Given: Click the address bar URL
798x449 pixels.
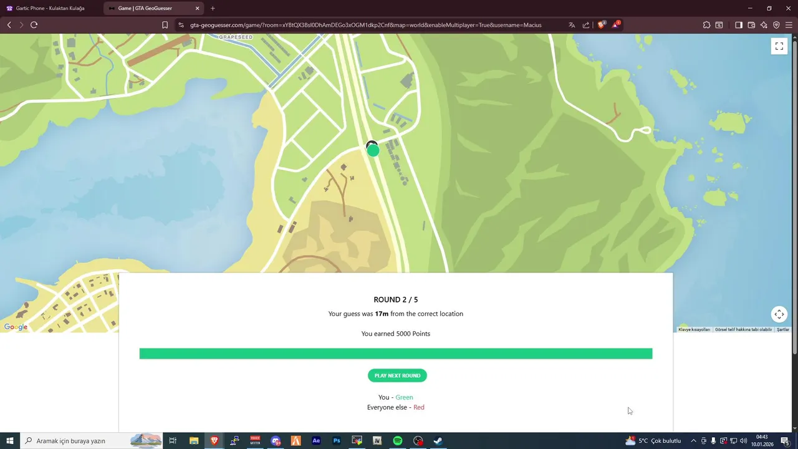Looking at the screenshot, I should (x=366, y=25).
